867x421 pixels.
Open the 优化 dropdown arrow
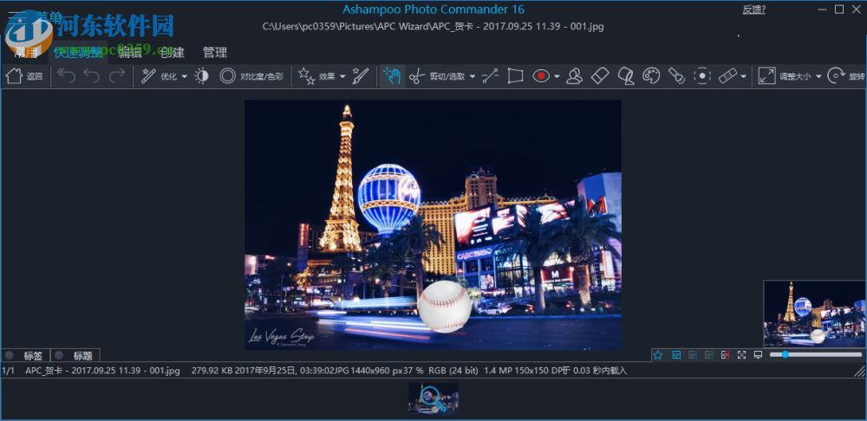pos(185,76)
